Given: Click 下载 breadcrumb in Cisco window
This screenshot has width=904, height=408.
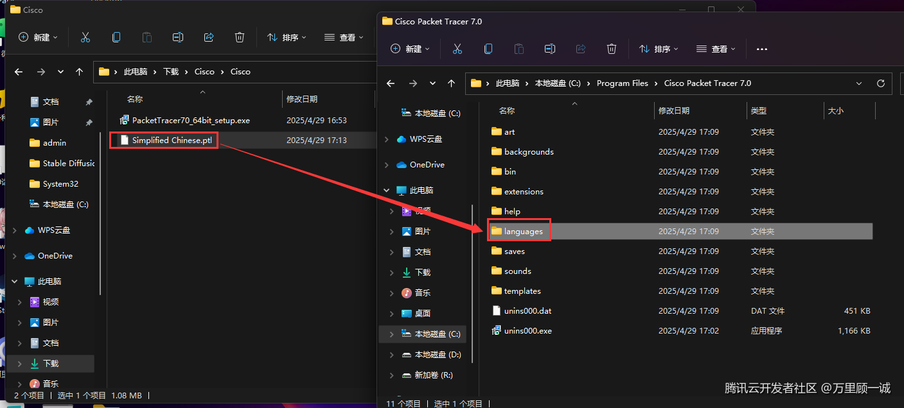Looking at the screenshot, I should tap(171, 72).
